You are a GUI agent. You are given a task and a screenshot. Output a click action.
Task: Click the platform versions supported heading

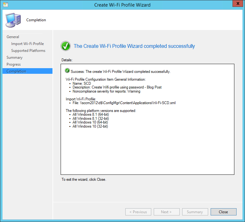click(x=101, y=111)
